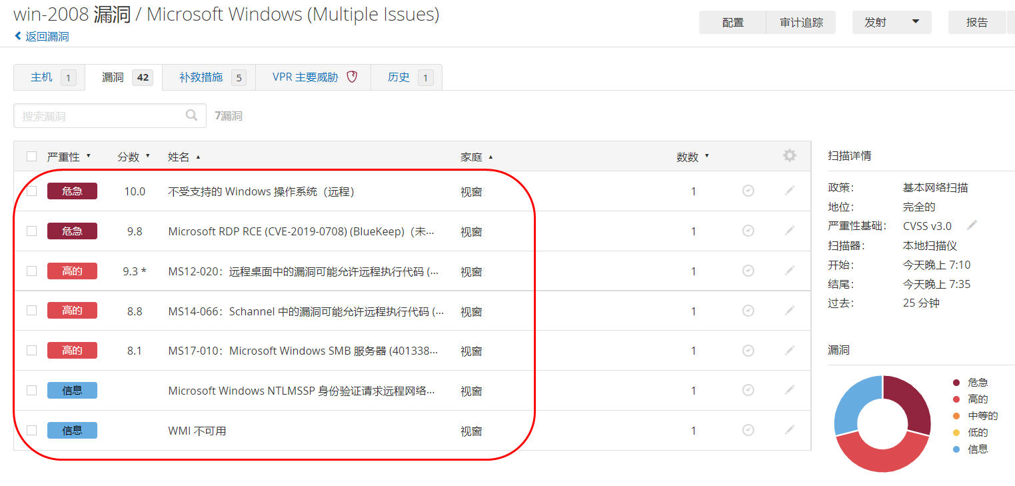Sort by the 姓名 column header
Image resolution: width=1015 pixels, height=486 pixels.
click(184, 157)
